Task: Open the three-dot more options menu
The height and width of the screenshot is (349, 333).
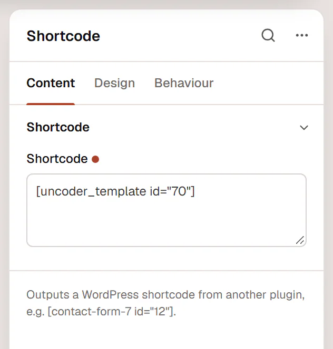Action: (302, 35)
